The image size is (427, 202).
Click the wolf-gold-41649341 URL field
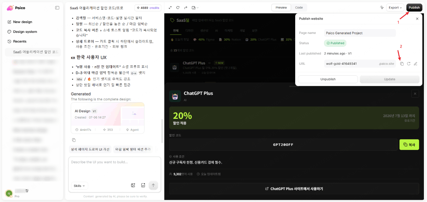360,64
